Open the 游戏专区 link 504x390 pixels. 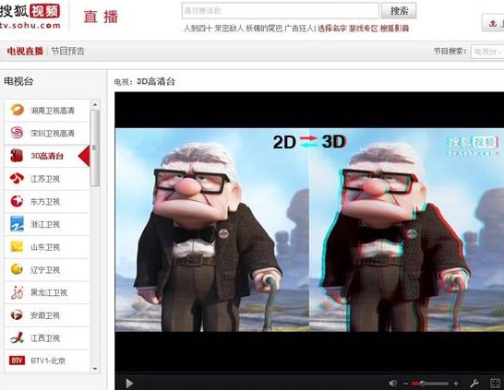point(363,29)
